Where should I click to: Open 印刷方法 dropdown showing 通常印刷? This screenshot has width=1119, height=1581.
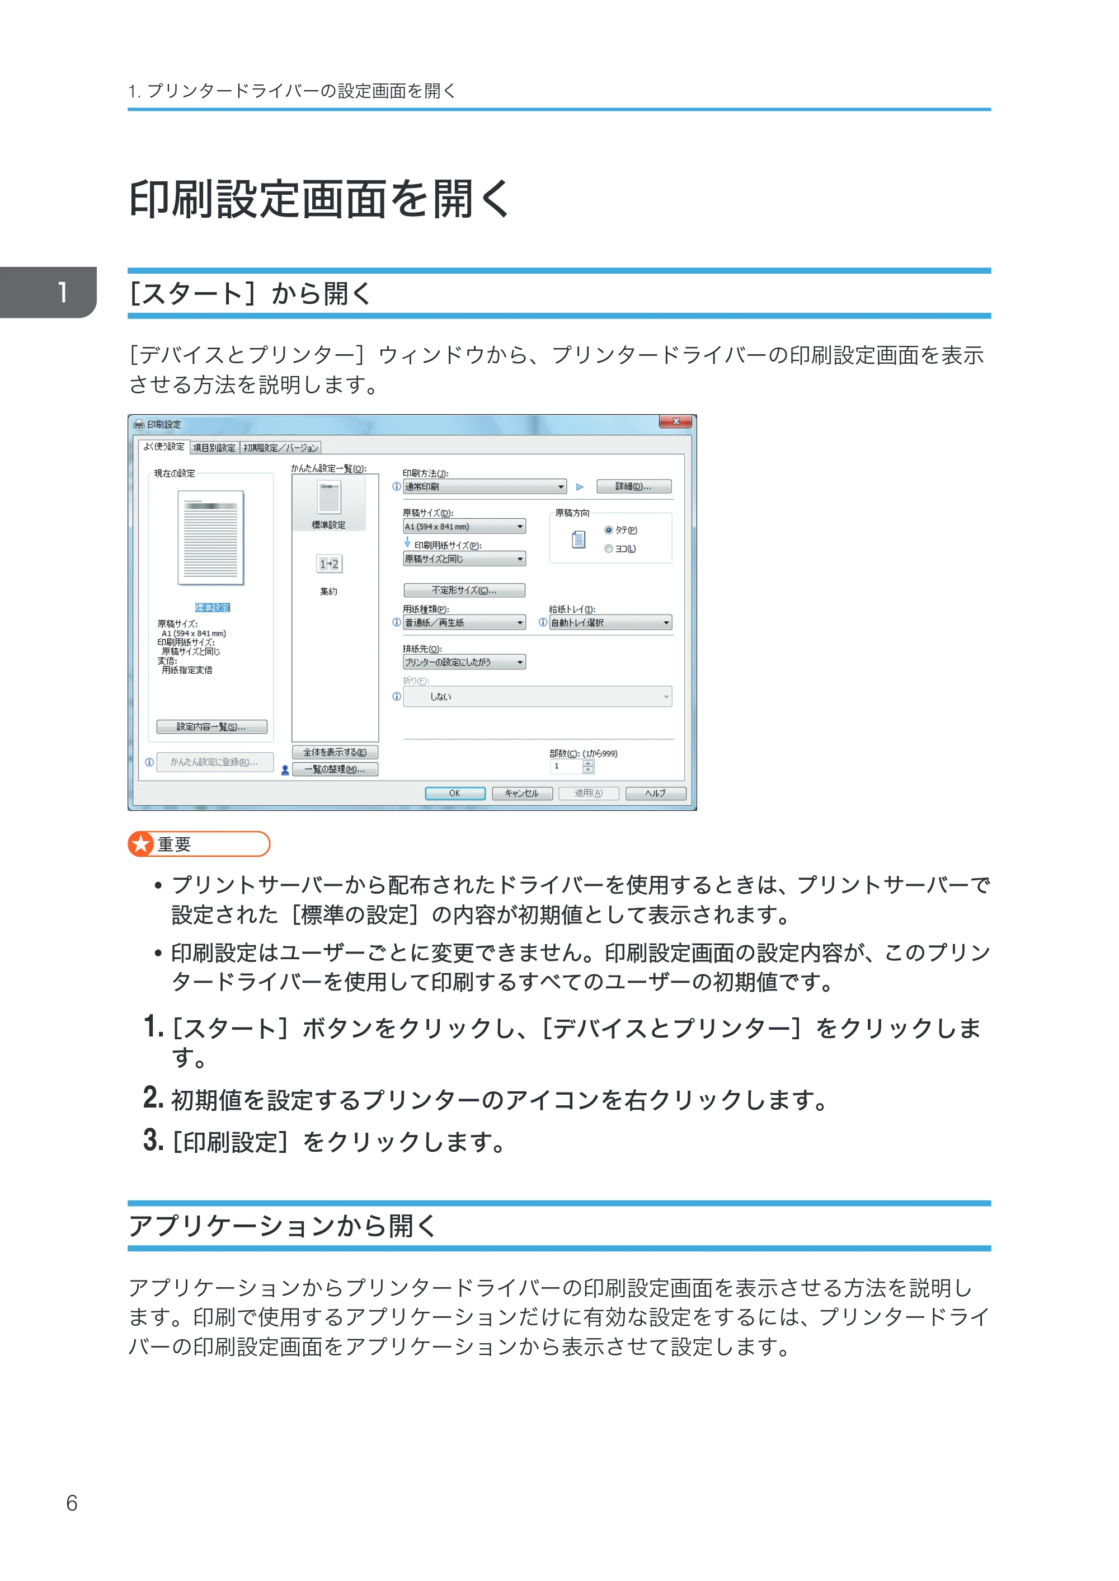[485, 486]
